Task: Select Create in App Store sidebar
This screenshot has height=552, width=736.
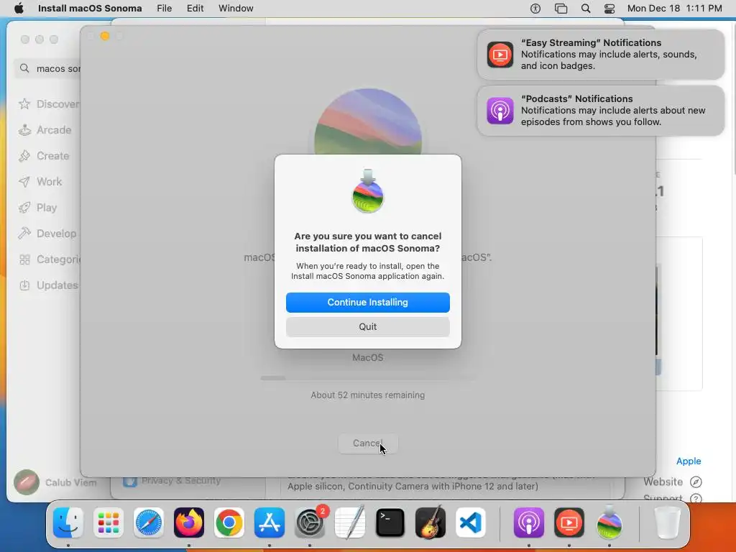Action: [x=44, y=156]
